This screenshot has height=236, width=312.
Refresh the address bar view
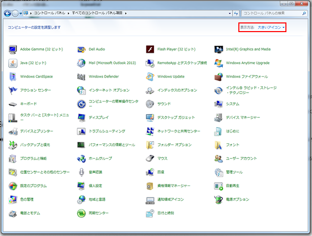236,13
